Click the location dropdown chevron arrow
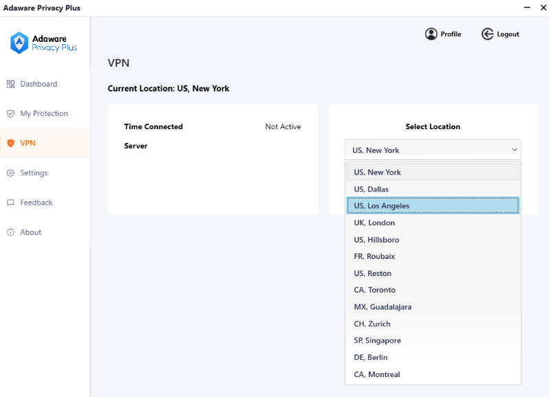 [515, 150]
